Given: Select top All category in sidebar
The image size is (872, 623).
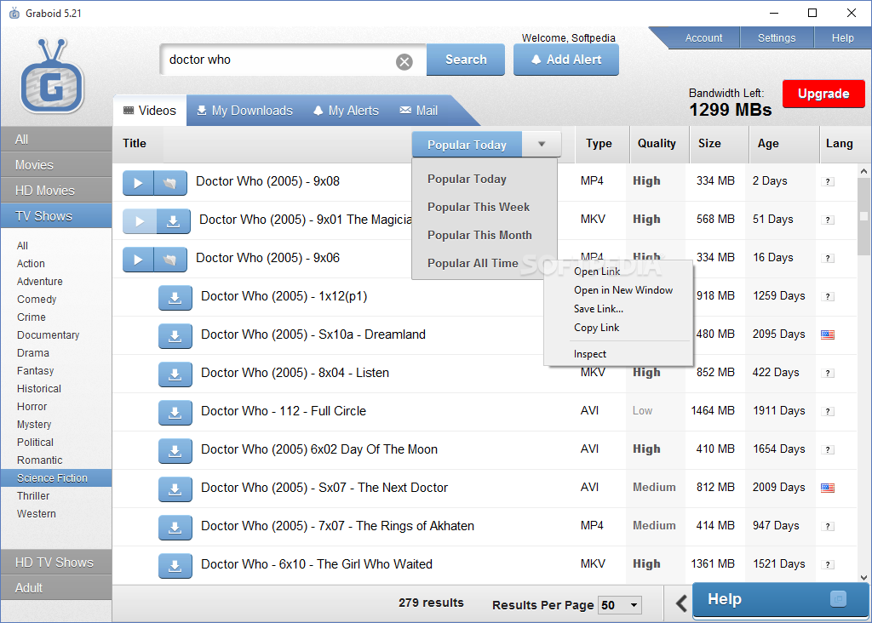Looking at the screenshot, I should click(x=56, y=140).
